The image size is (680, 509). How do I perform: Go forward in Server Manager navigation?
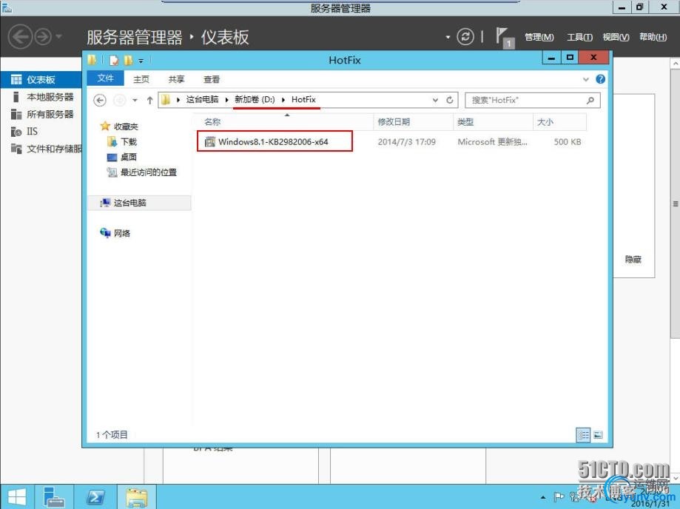(x=43, y=37)
